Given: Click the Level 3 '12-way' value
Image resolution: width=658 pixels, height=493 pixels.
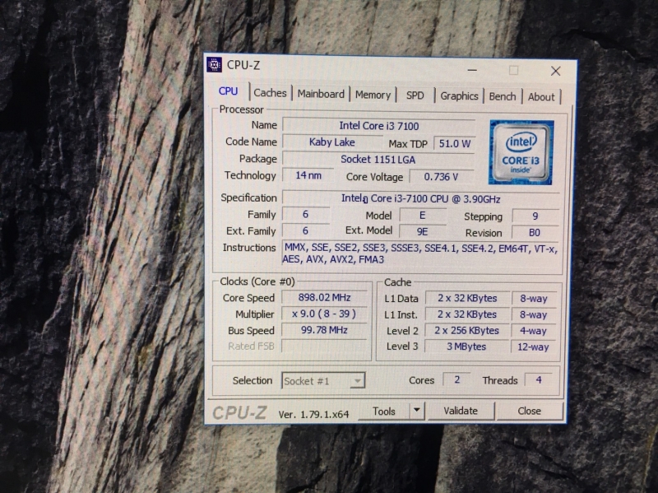Looking at the screenshot, I should (x=534, y=346).
